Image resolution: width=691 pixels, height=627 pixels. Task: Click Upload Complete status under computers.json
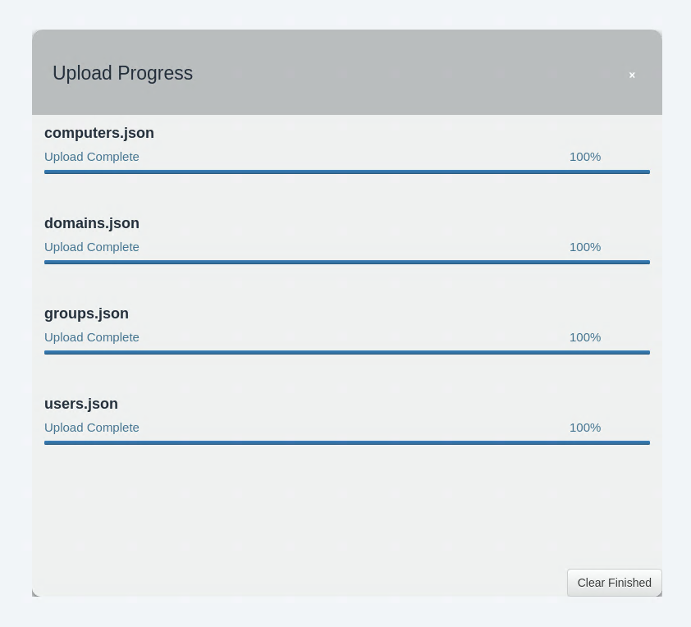click(92, 157)
